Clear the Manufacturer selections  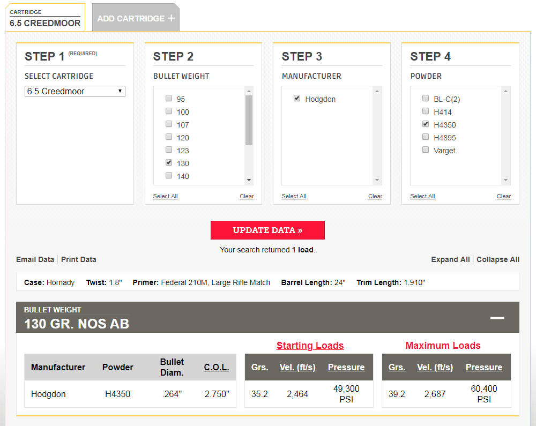[375, 196]
